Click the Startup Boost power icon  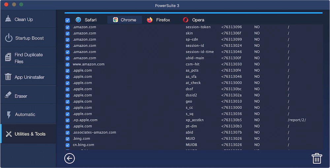coord(9,38)
